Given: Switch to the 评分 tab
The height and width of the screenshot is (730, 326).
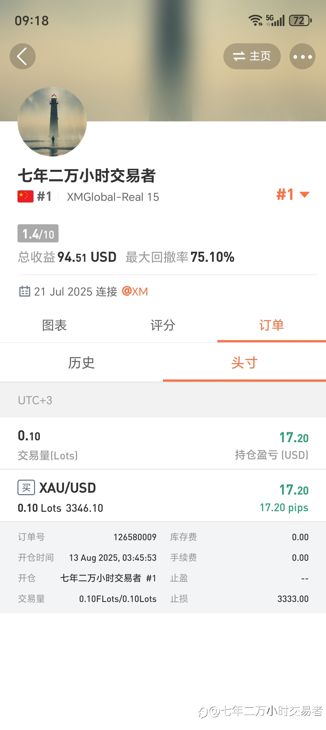Looking at the screenshot, I should point(163,325).
